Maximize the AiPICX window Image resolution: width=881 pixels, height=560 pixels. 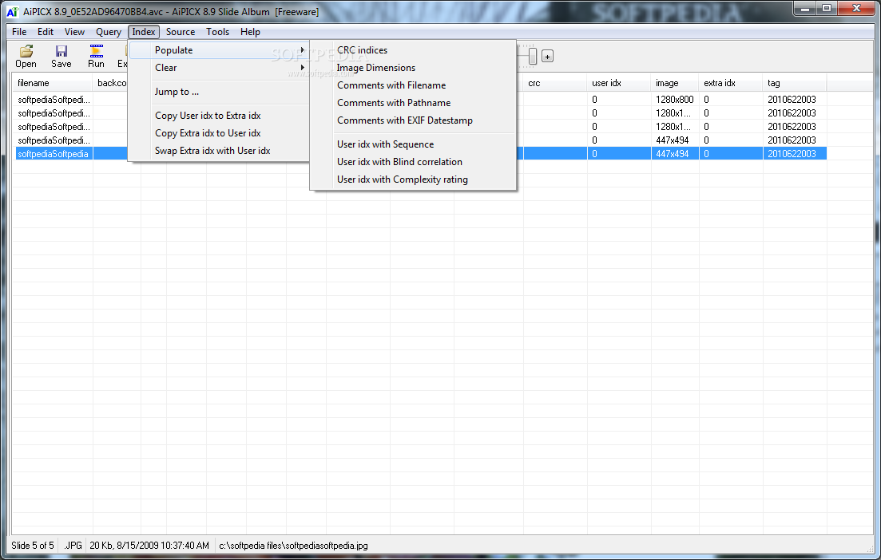coord(827,8)
